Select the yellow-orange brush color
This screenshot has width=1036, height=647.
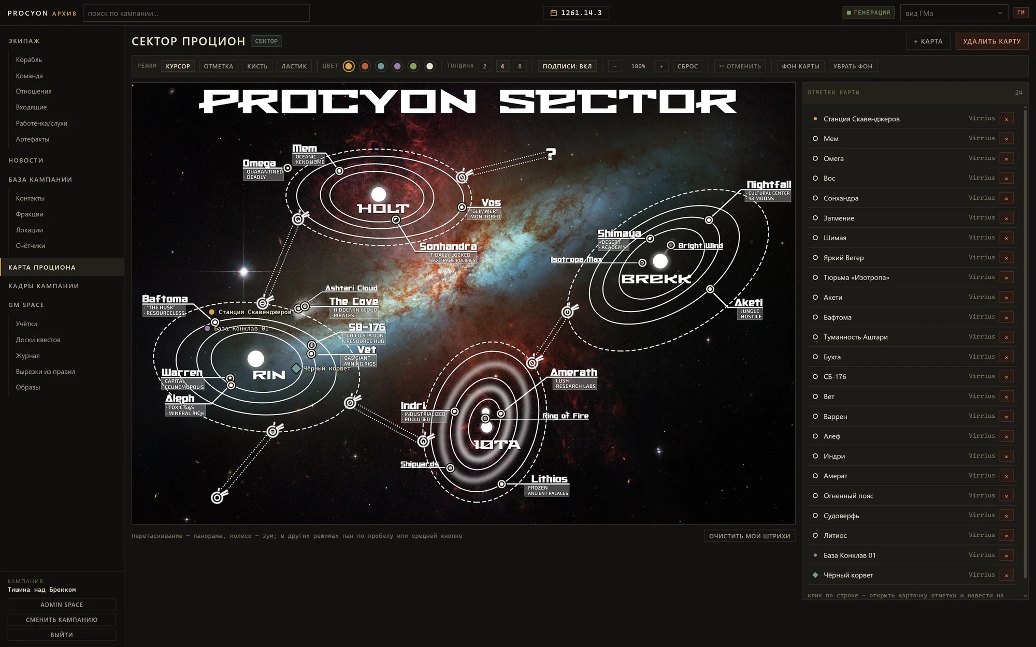point(349,66)
